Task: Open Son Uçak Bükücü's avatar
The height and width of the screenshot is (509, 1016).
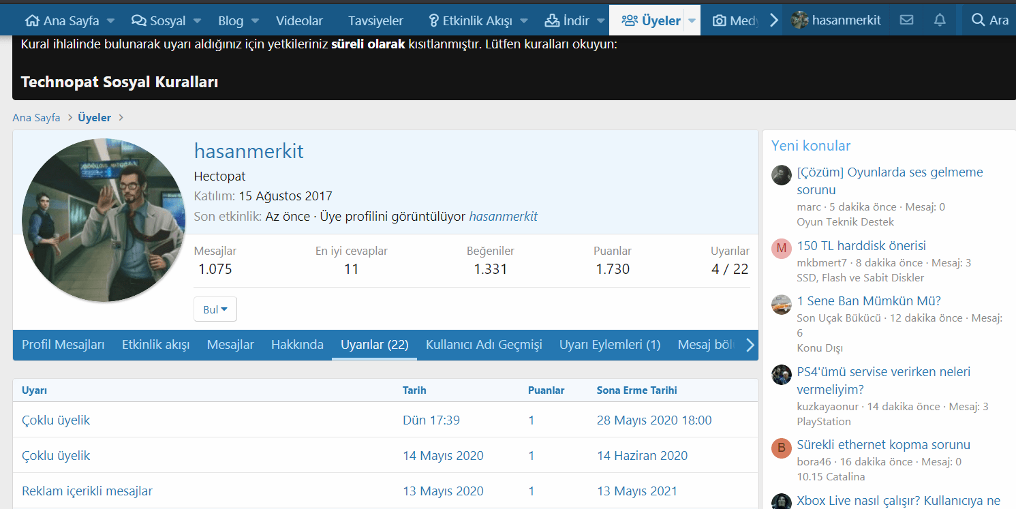Action: click(782, 304)
